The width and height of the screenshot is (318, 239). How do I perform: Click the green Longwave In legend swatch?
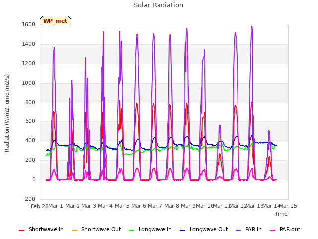(132, 230)
